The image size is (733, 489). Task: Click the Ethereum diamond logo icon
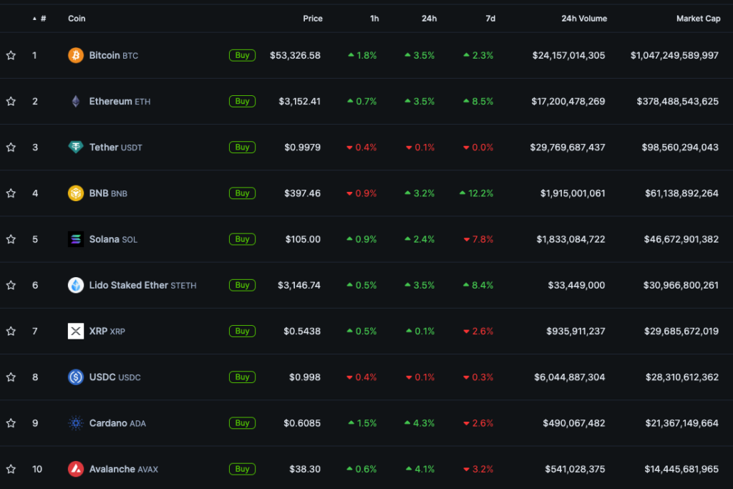tap(76, 101)
